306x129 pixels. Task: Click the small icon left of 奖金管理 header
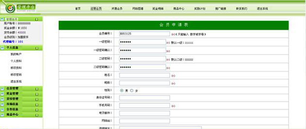pos(2,94)
